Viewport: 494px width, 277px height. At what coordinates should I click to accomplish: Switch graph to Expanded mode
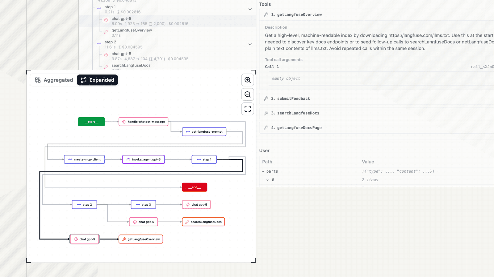(x=98, y=80)
